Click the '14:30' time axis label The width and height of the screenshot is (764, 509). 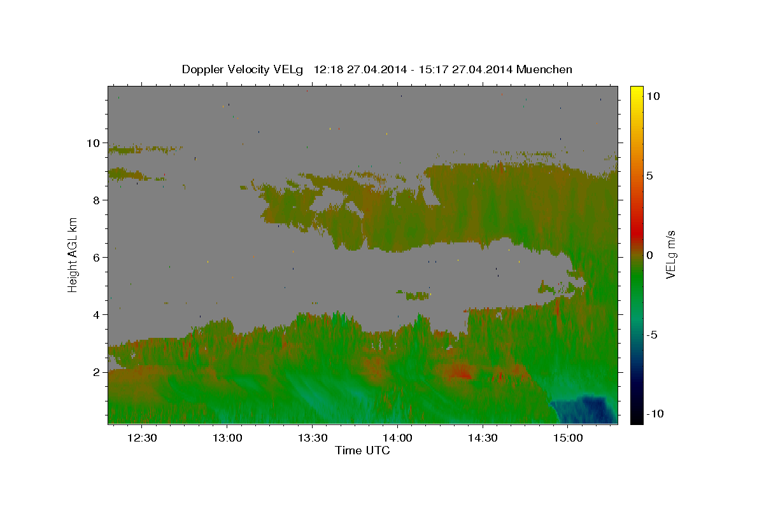coord(483,438)
